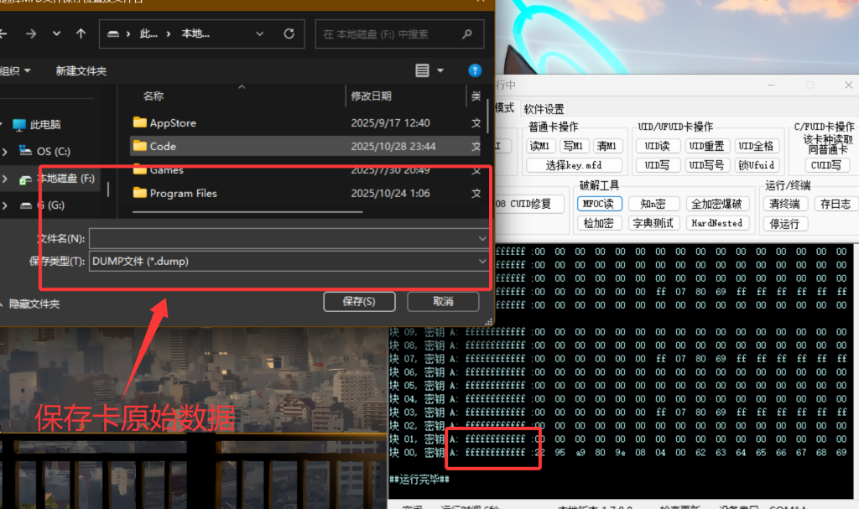Open the AppStore folder

(173, 123)
